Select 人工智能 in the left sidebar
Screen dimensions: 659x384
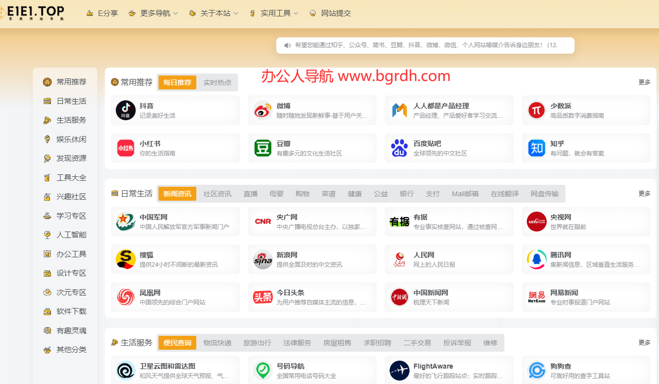click(x=71, y=234)
